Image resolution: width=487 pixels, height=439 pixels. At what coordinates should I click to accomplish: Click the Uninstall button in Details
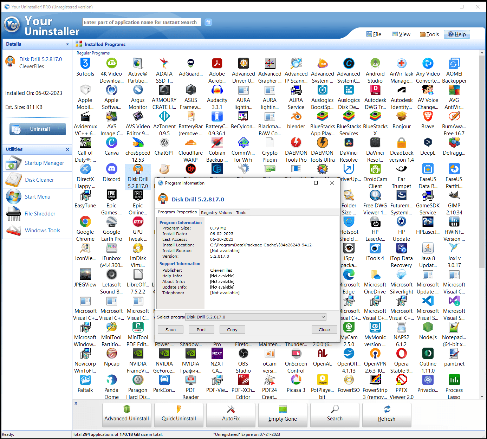(38, 129)
